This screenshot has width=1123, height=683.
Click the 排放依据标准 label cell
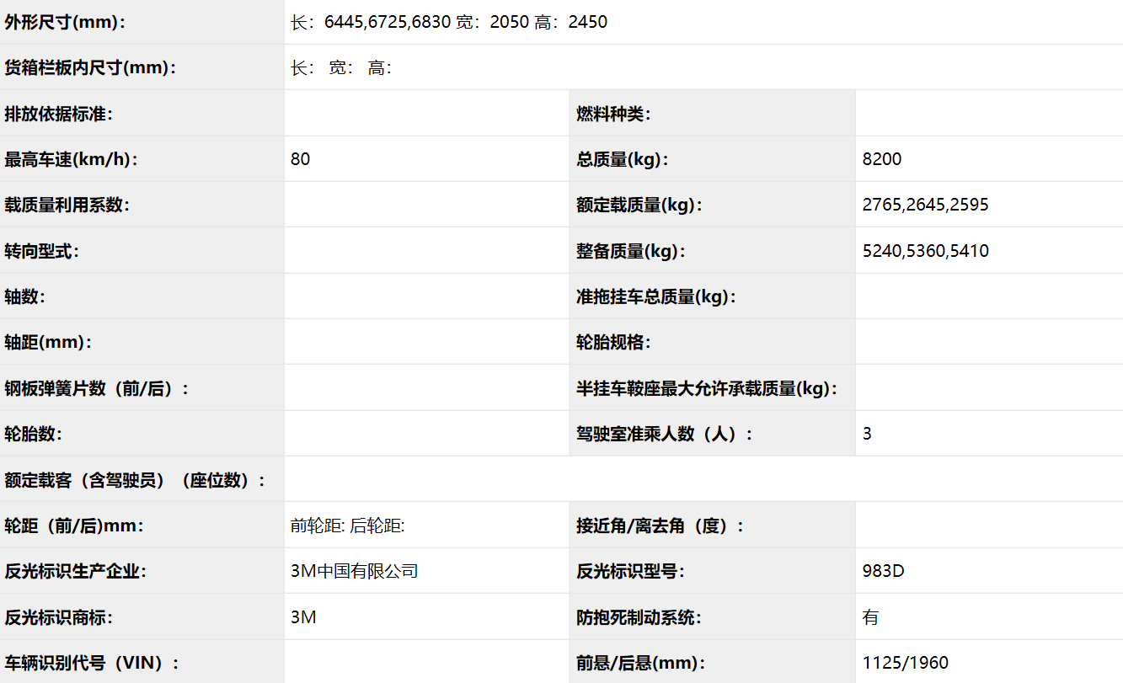click(59, 114)
